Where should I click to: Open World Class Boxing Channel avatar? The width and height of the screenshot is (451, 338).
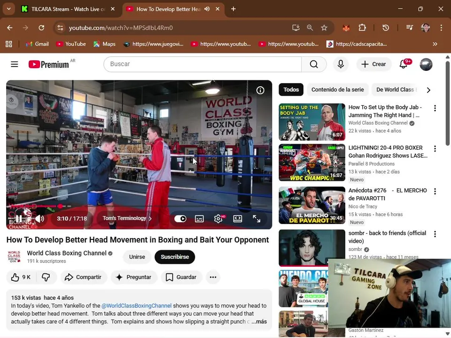pos(14,257)
